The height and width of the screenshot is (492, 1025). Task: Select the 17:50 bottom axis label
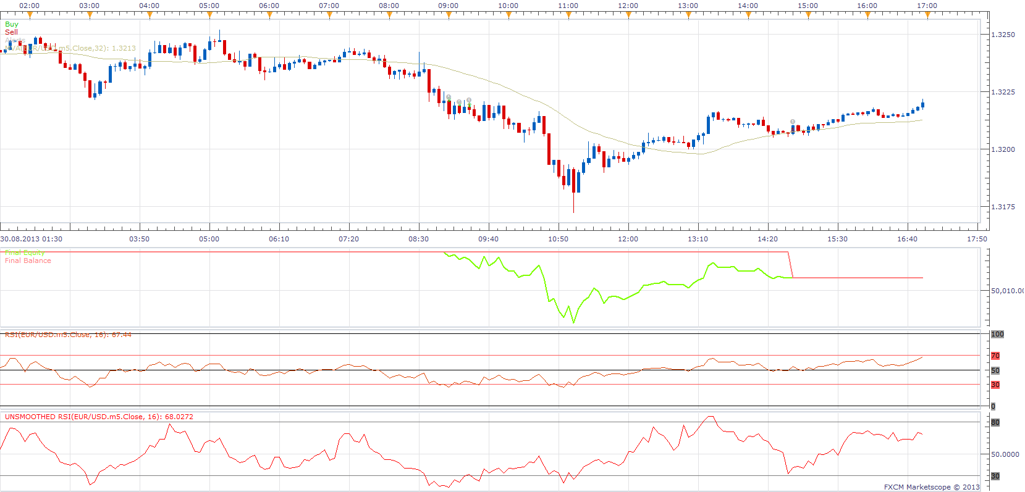977,239
